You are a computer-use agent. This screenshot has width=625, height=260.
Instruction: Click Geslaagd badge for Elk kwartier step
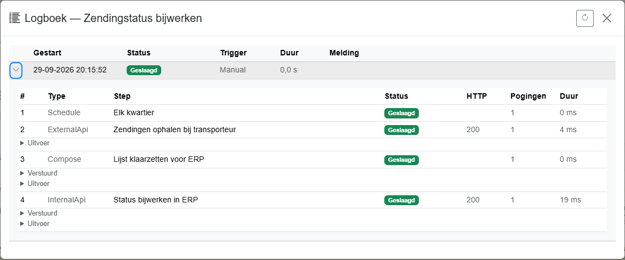point(401,113)
